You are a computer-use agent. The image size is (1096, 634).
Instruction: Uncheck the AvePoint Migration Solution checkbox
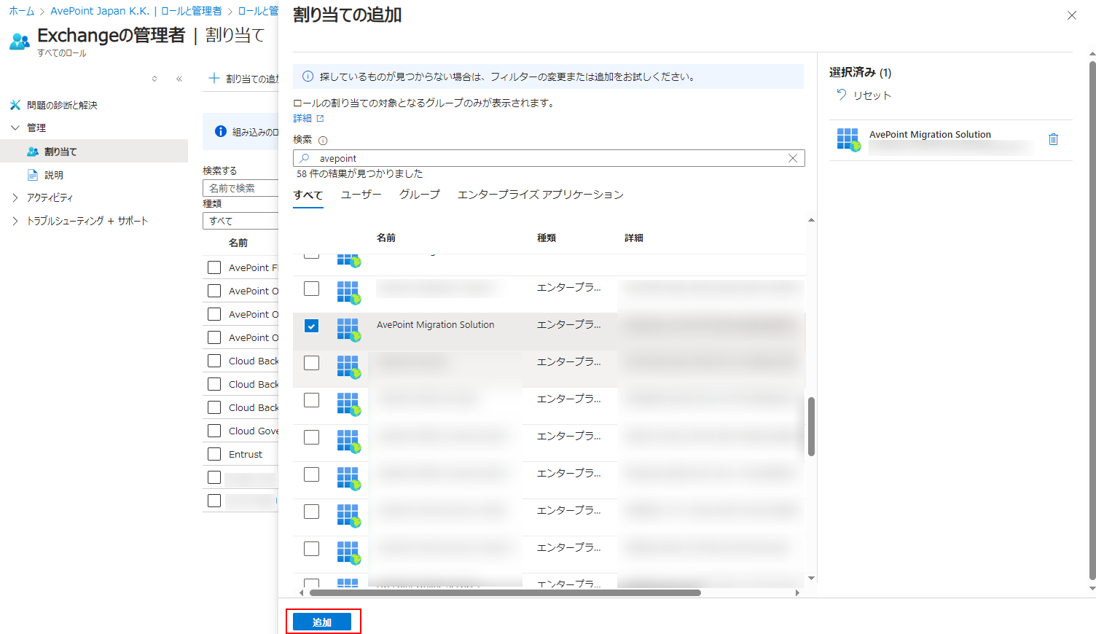(x=311, y=326)
